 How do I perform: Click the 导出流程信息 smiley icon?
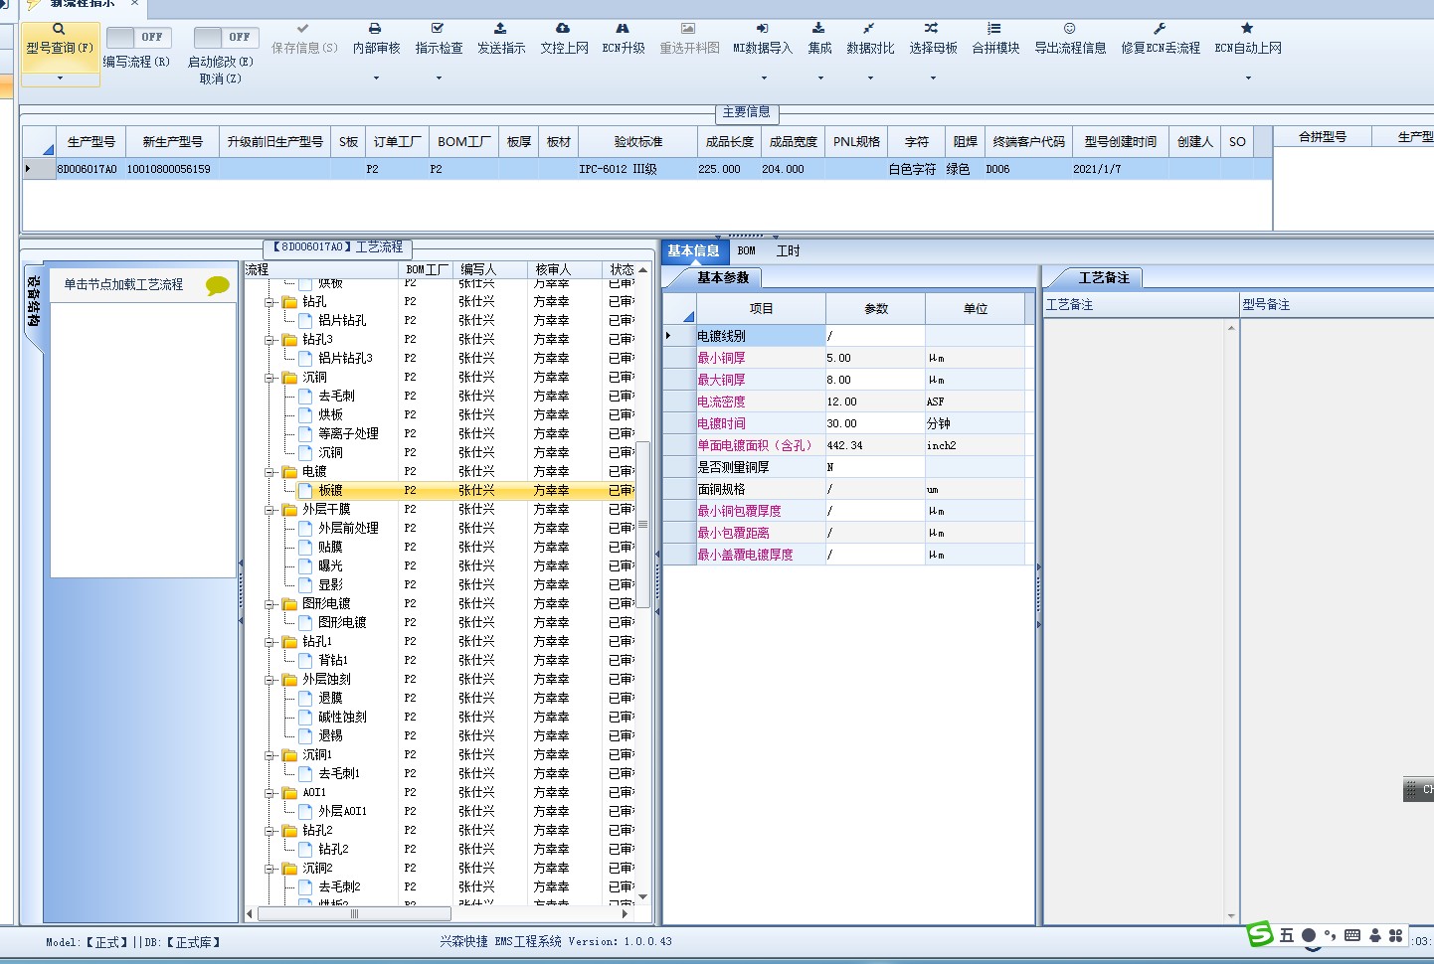coord(1070,29)
